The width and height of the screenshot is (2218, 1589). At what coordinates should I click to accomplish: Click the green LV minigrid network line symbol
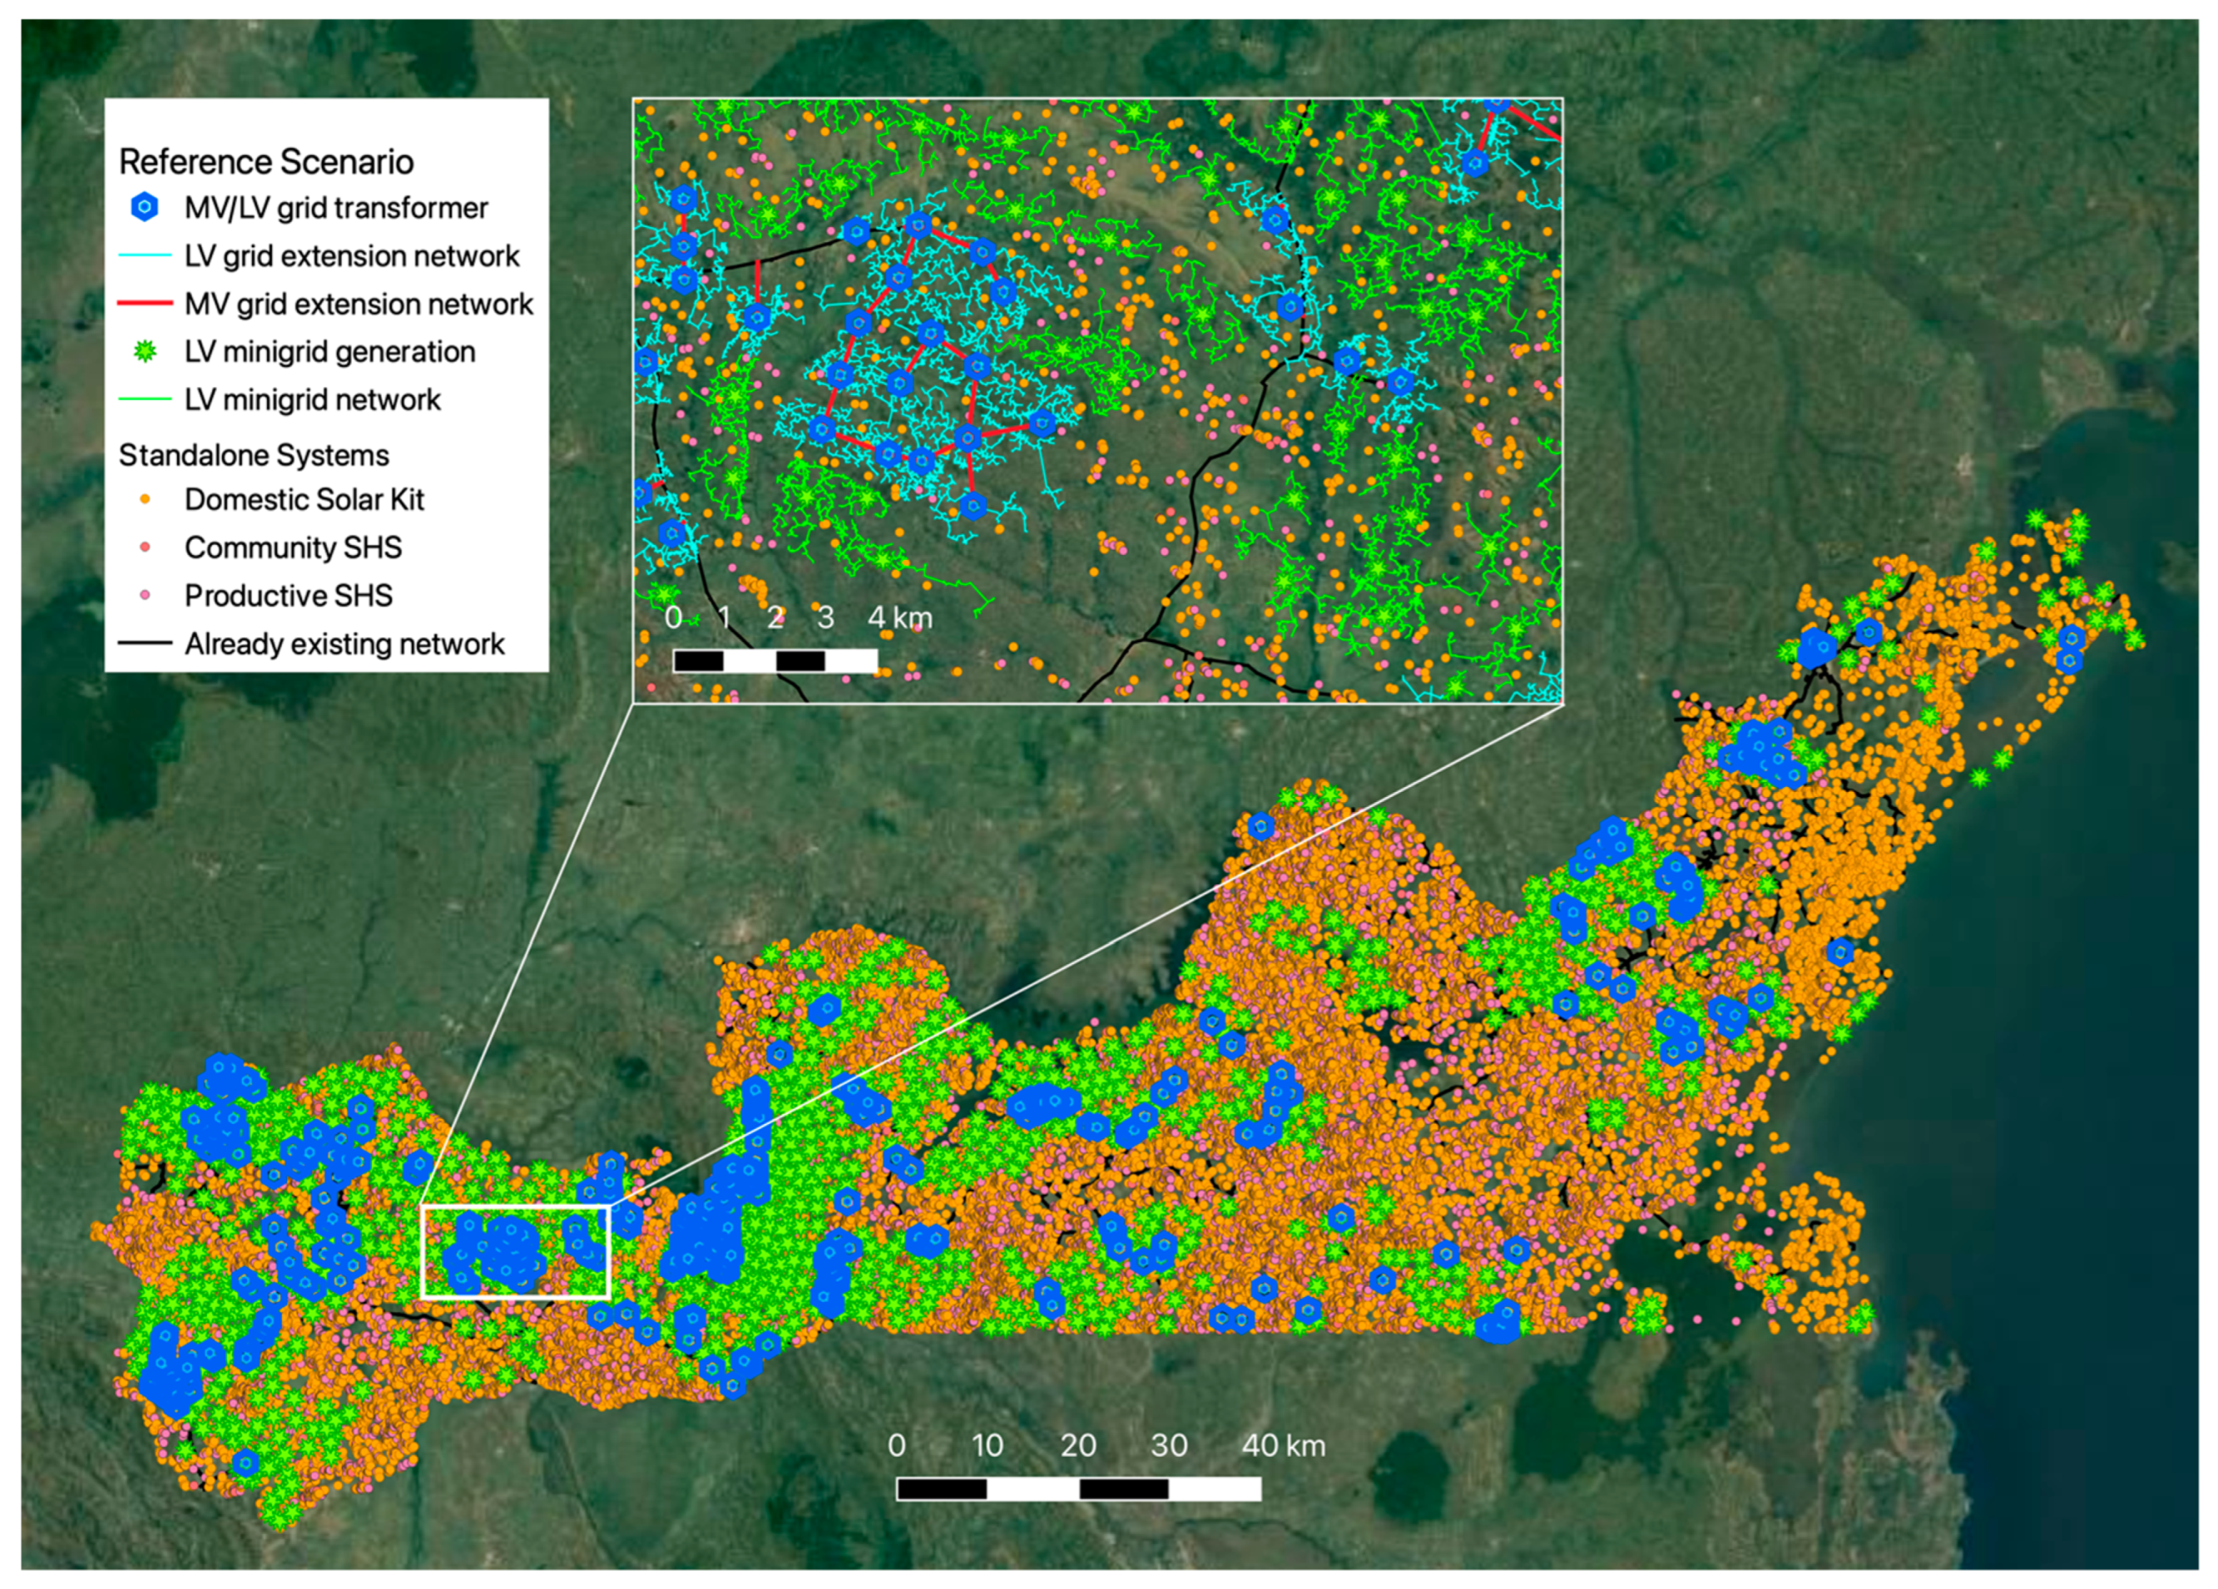click(145, 400)
